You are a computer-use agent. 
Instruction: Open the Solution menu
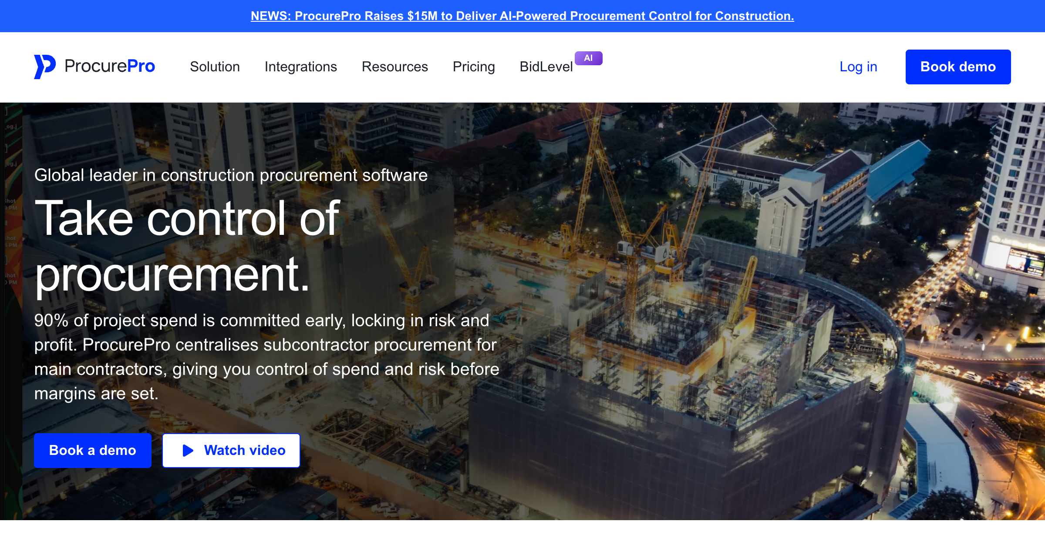pyautogui.click(x=215, y=67)
